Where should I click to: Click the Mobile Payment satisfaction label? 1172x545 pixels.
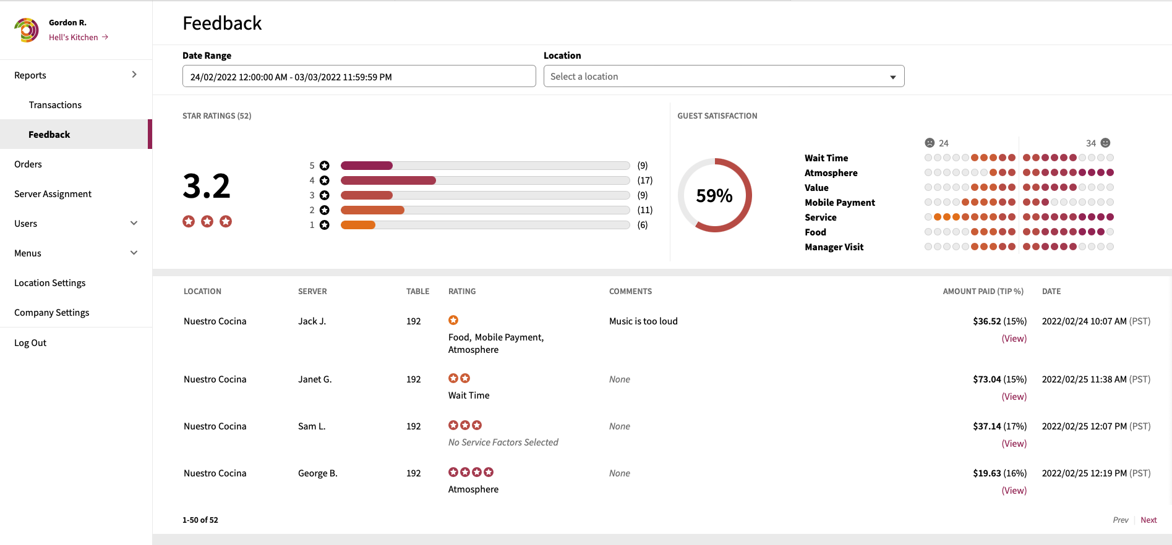[x=840, y=203]
